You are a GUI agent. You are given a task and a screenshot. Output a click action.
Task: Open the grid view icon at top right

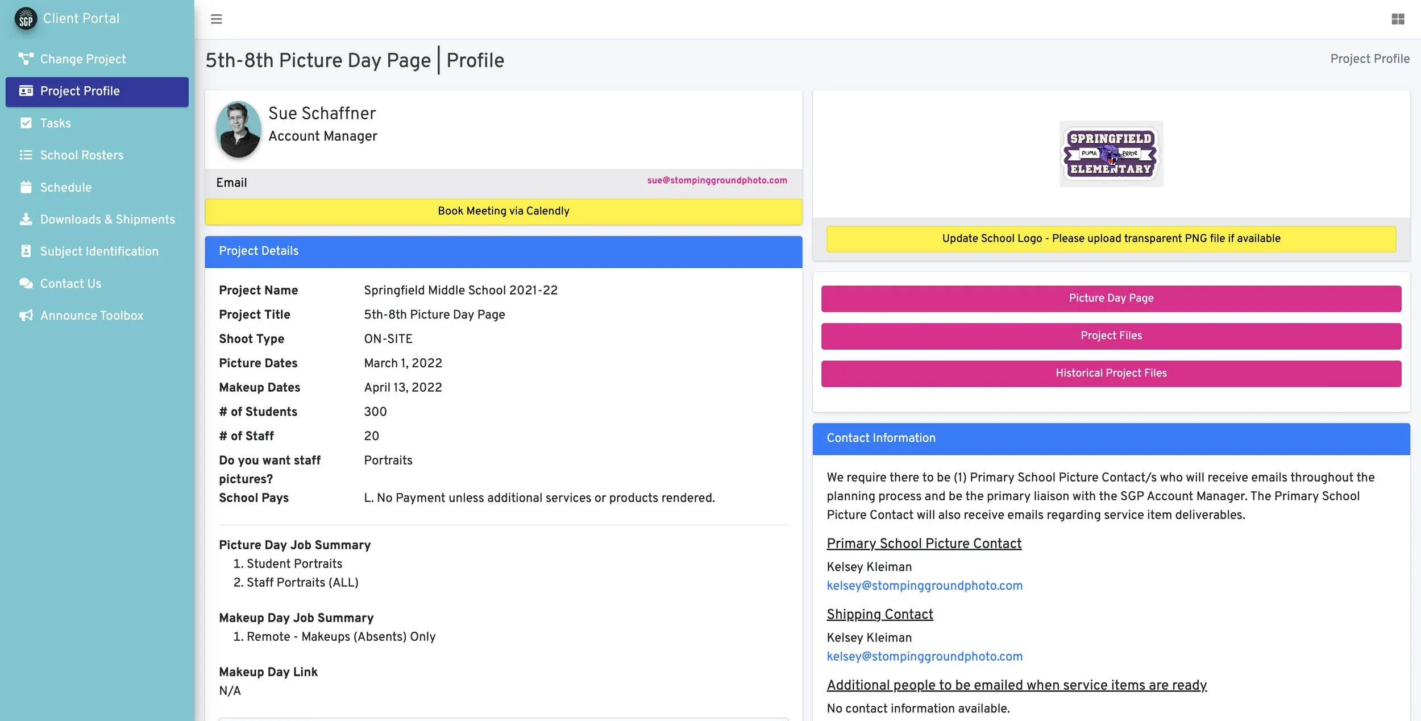(x=1398, y=19)
